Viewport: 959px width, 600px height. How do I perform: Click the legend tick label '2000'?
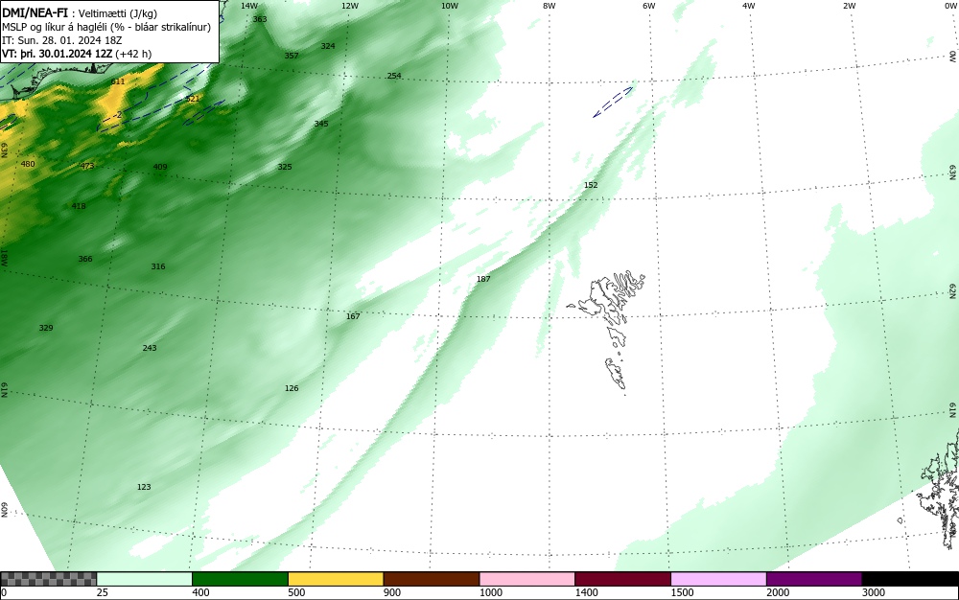pyautogui.click(x=778, y=592)
